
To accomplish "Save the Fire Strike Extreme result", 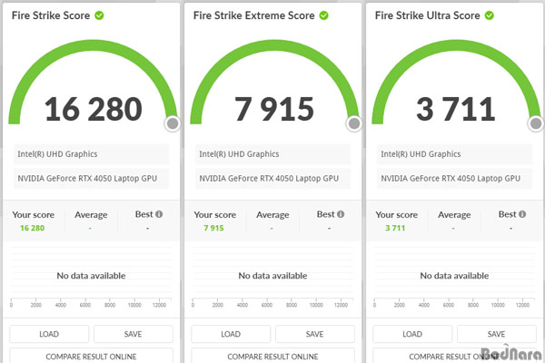I will pyautogui.click(x=315, y=334).
